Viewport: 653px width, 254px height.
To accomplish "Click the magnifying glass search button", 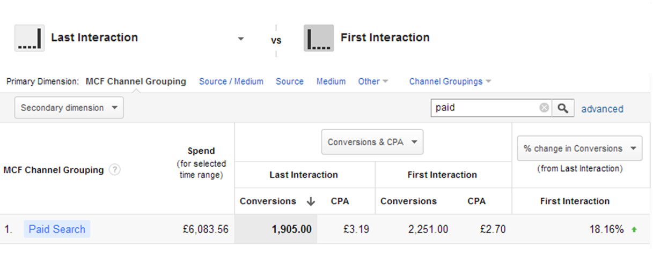I will pos(563,108).
